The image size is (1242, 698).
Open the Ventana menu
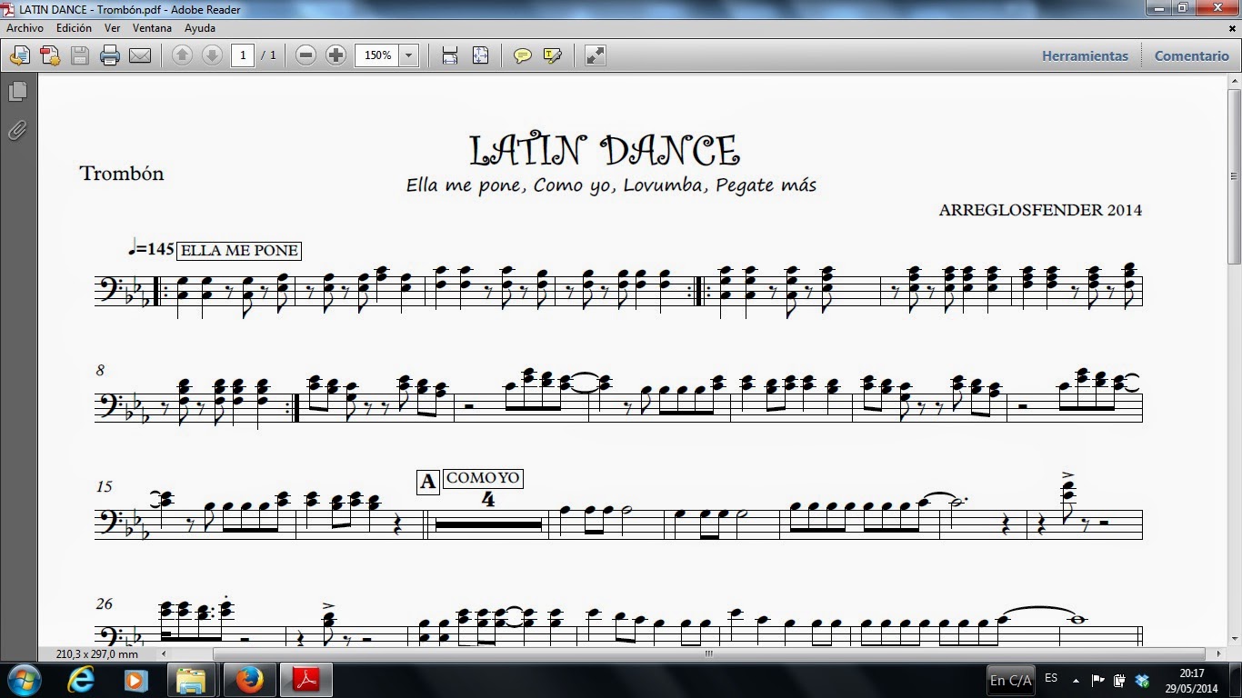[x=152, y=28]
